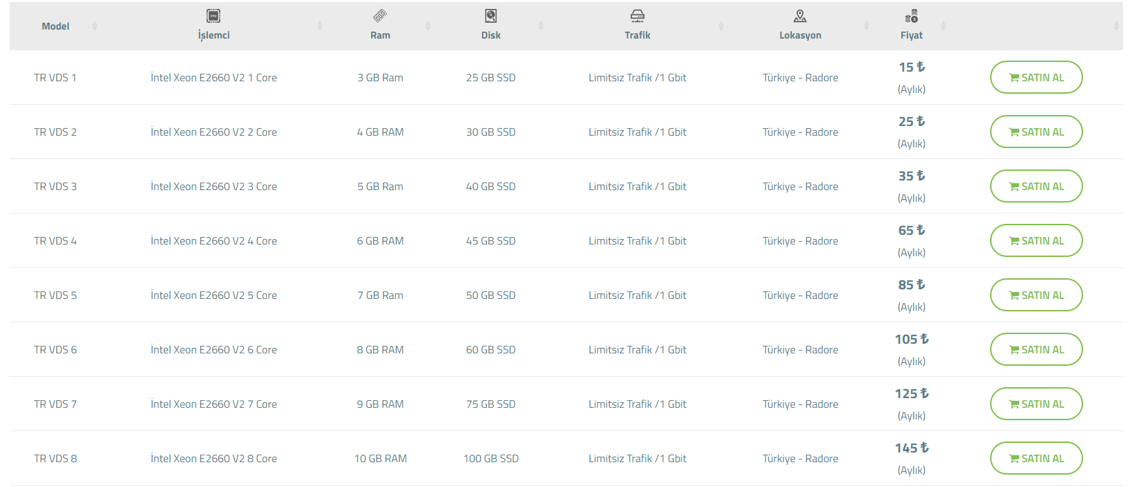1134x487 pixels.
Task: Select the TR VDS 3 model cell
Action: pos(55,187)
